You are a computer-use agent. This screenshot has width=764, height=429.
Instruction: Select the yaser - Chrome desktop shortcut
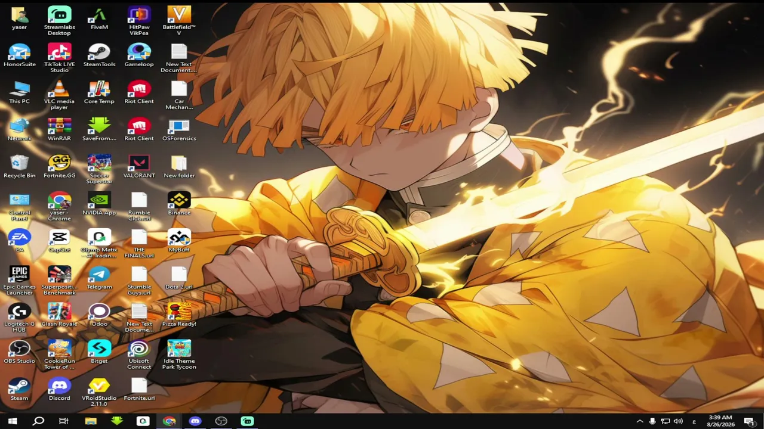click(59, 206)
